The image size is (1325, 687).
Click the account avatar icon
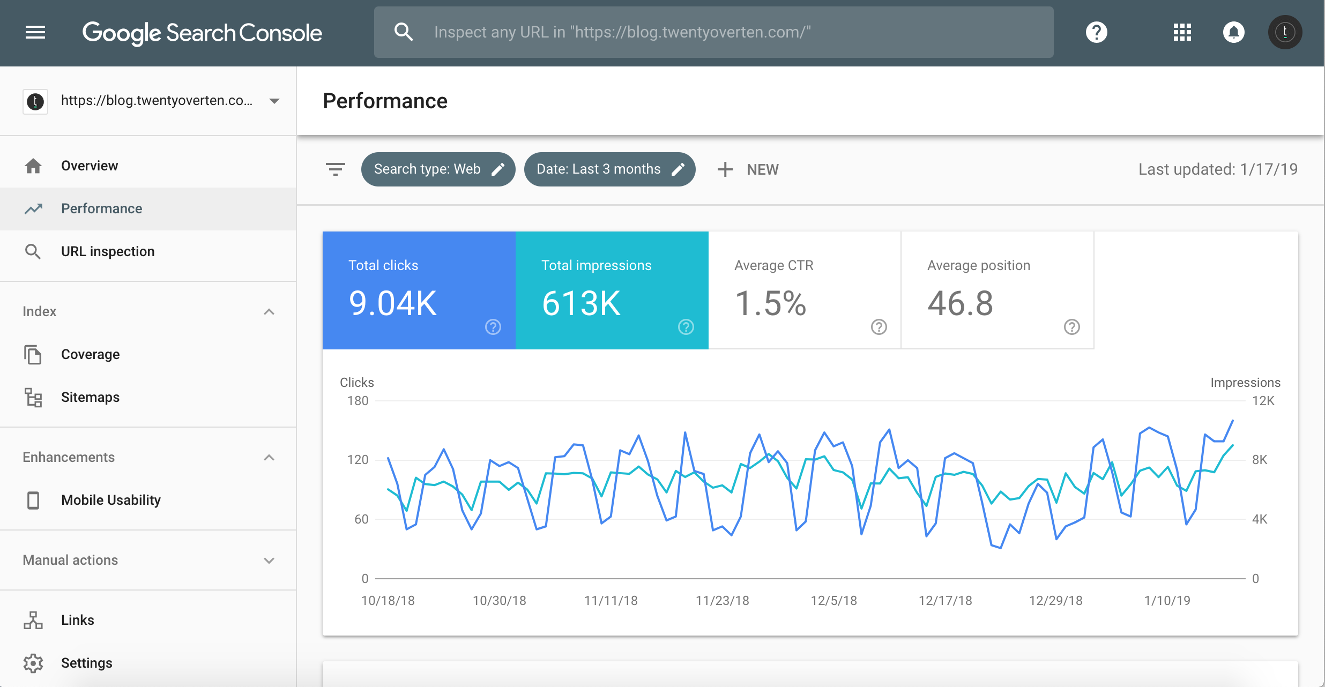tap(1285, 32)
